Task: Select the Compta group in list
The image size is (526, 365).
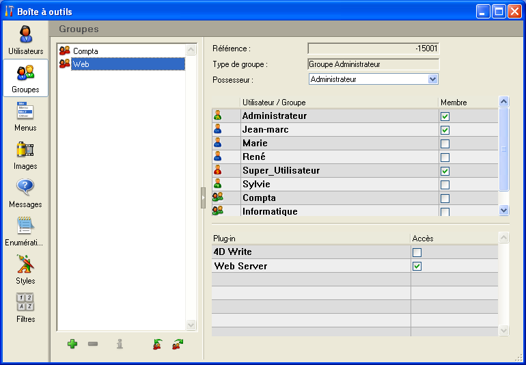Action: point(85,51)
